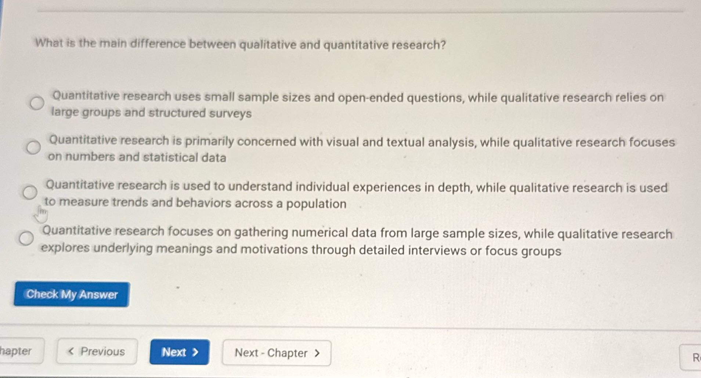The width and height of the screenshot is (701, 378).
Task: Pick the option about understanding individual experiences in depth
Action: tap(30, 192)
